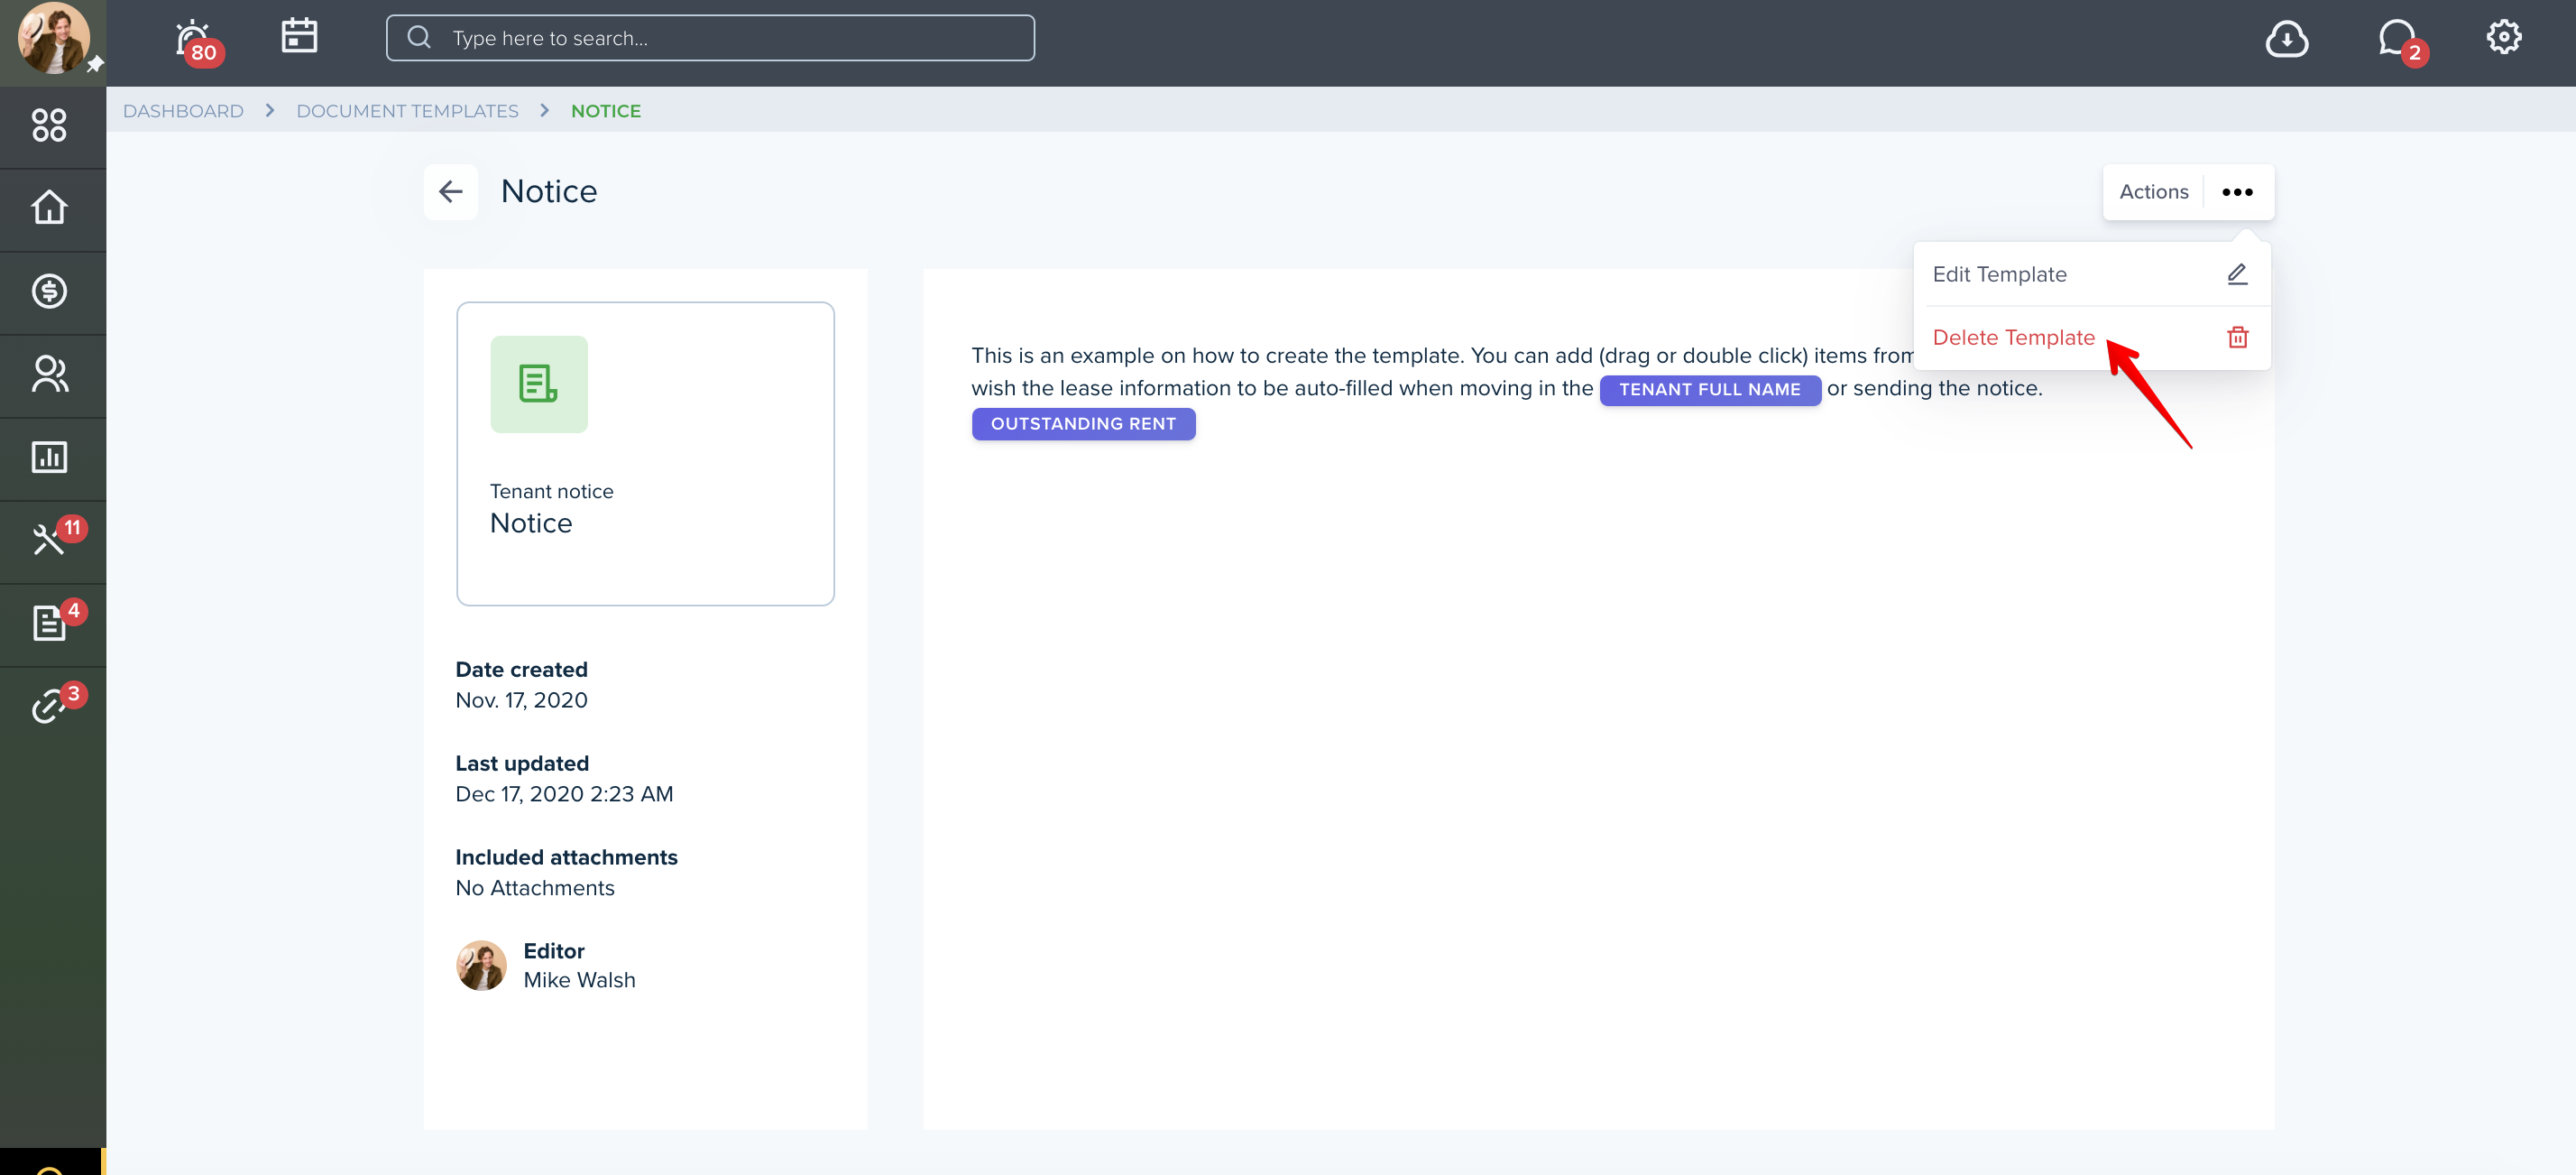This screenshot has height=1175, width=2576.
Task: Click the OUTSTANDING RENT tag
Action: click(1083, 423)
